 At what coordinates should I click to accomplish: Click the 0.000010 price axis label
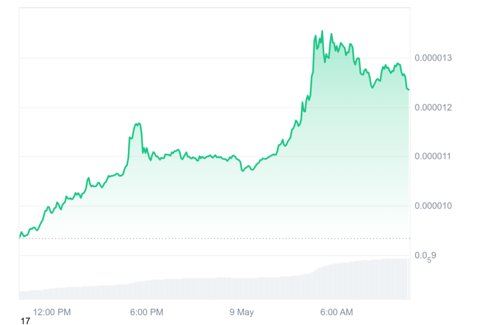coord(433,206)
